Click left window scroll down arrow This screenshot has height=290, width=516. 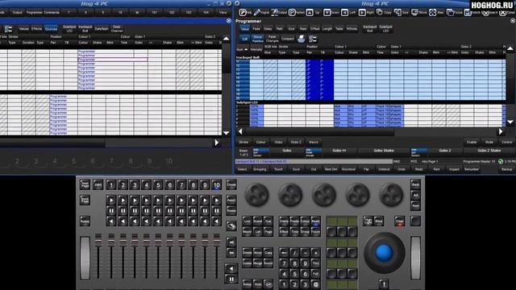[x=226, y=133]
